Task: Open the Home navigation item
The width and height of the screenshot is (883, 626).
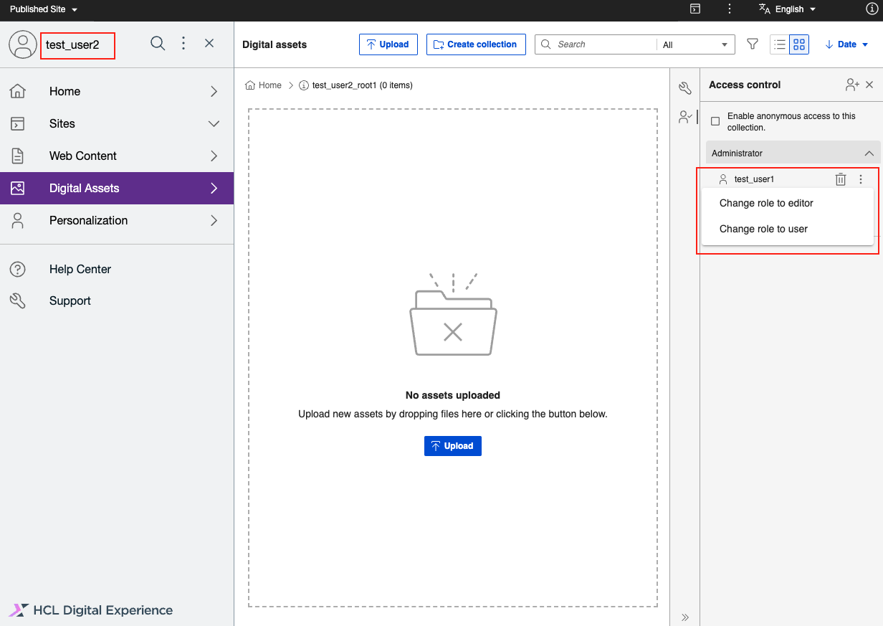Action: point(65,91)
